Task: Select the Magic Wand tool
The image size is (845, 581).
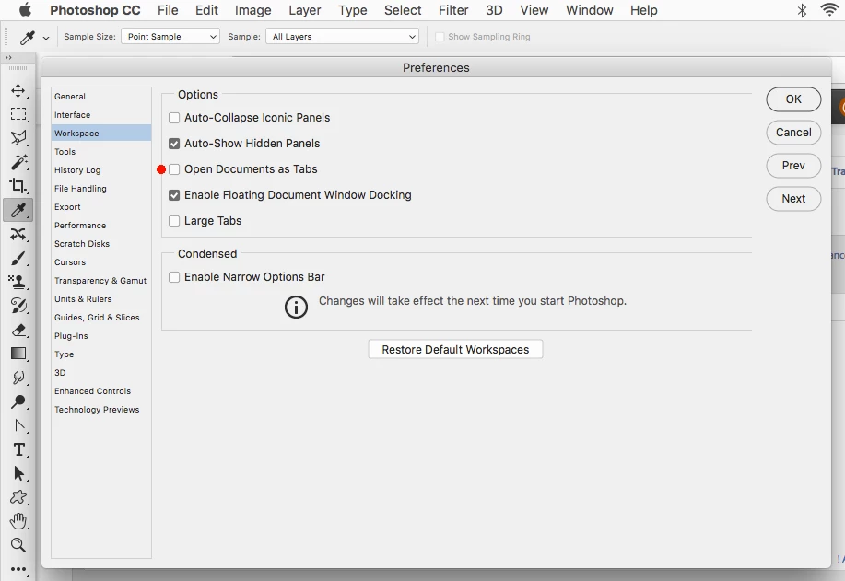Action: pyautogui.click(x=18, y=161)
